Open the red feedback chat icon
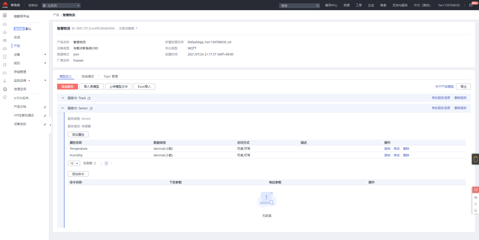 coord(476,190)
